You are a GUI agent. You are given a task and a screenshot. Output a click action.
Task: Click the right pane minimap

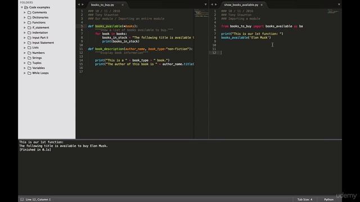(x=333, y=11)
